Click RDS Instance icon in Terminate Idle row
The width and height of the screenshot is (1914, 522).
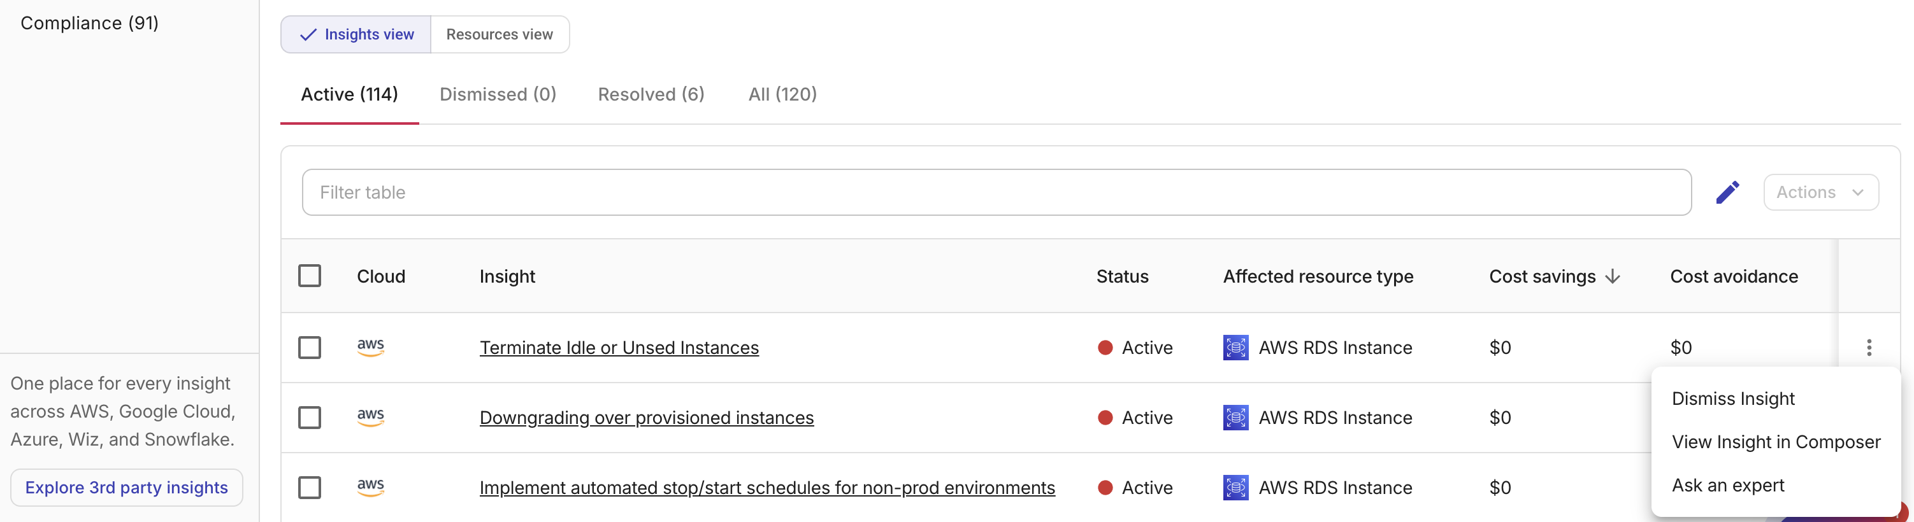[1235, 348]
